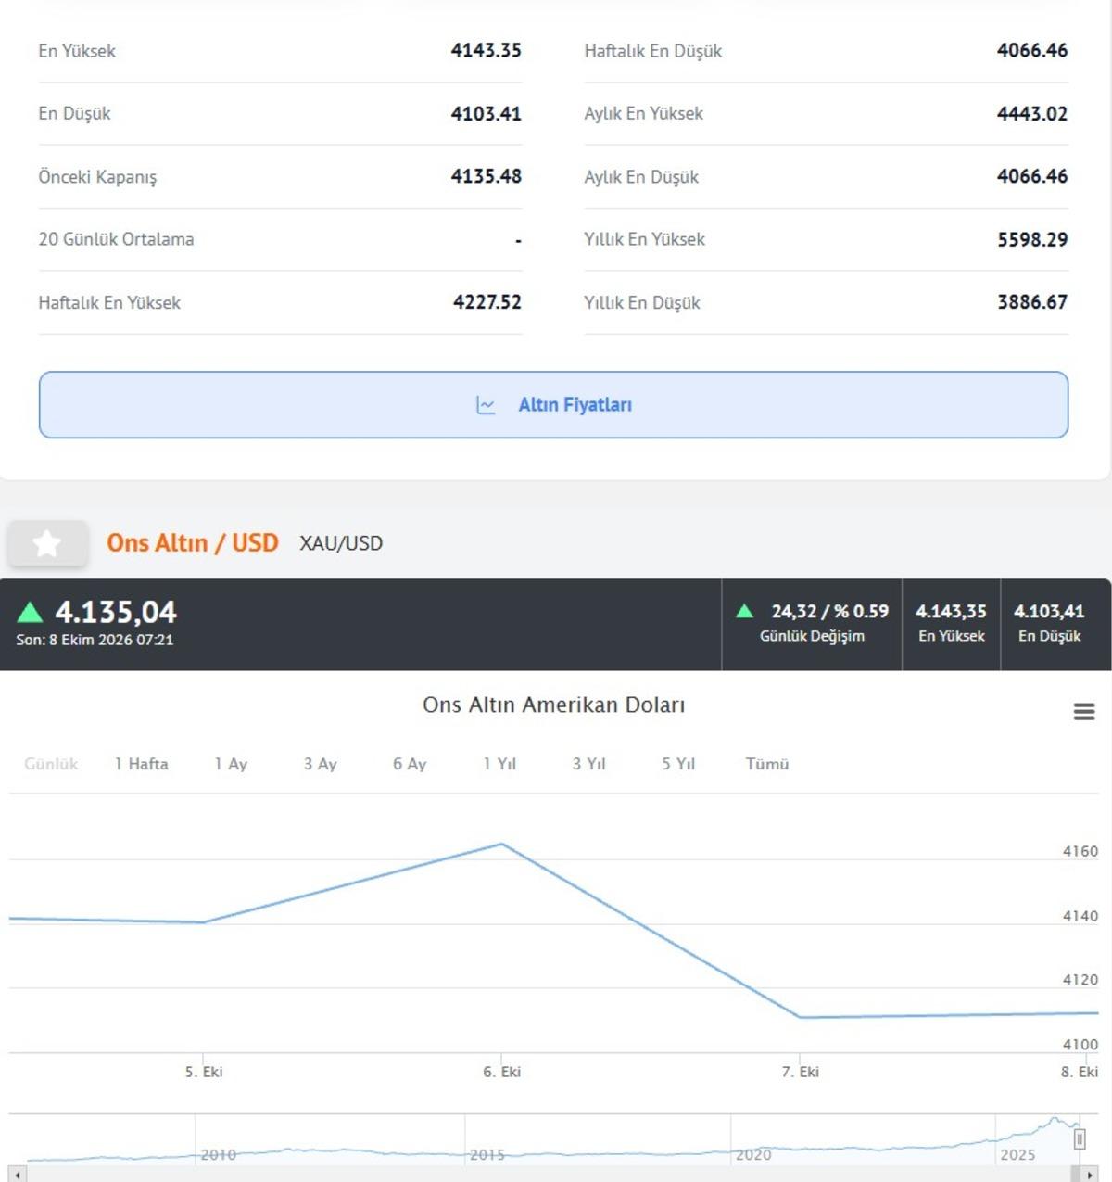Click the XAU/USD symbol text
The width and height of the screenshot is (1112, 1182).
pyautogui.click(x=341, y=543)
